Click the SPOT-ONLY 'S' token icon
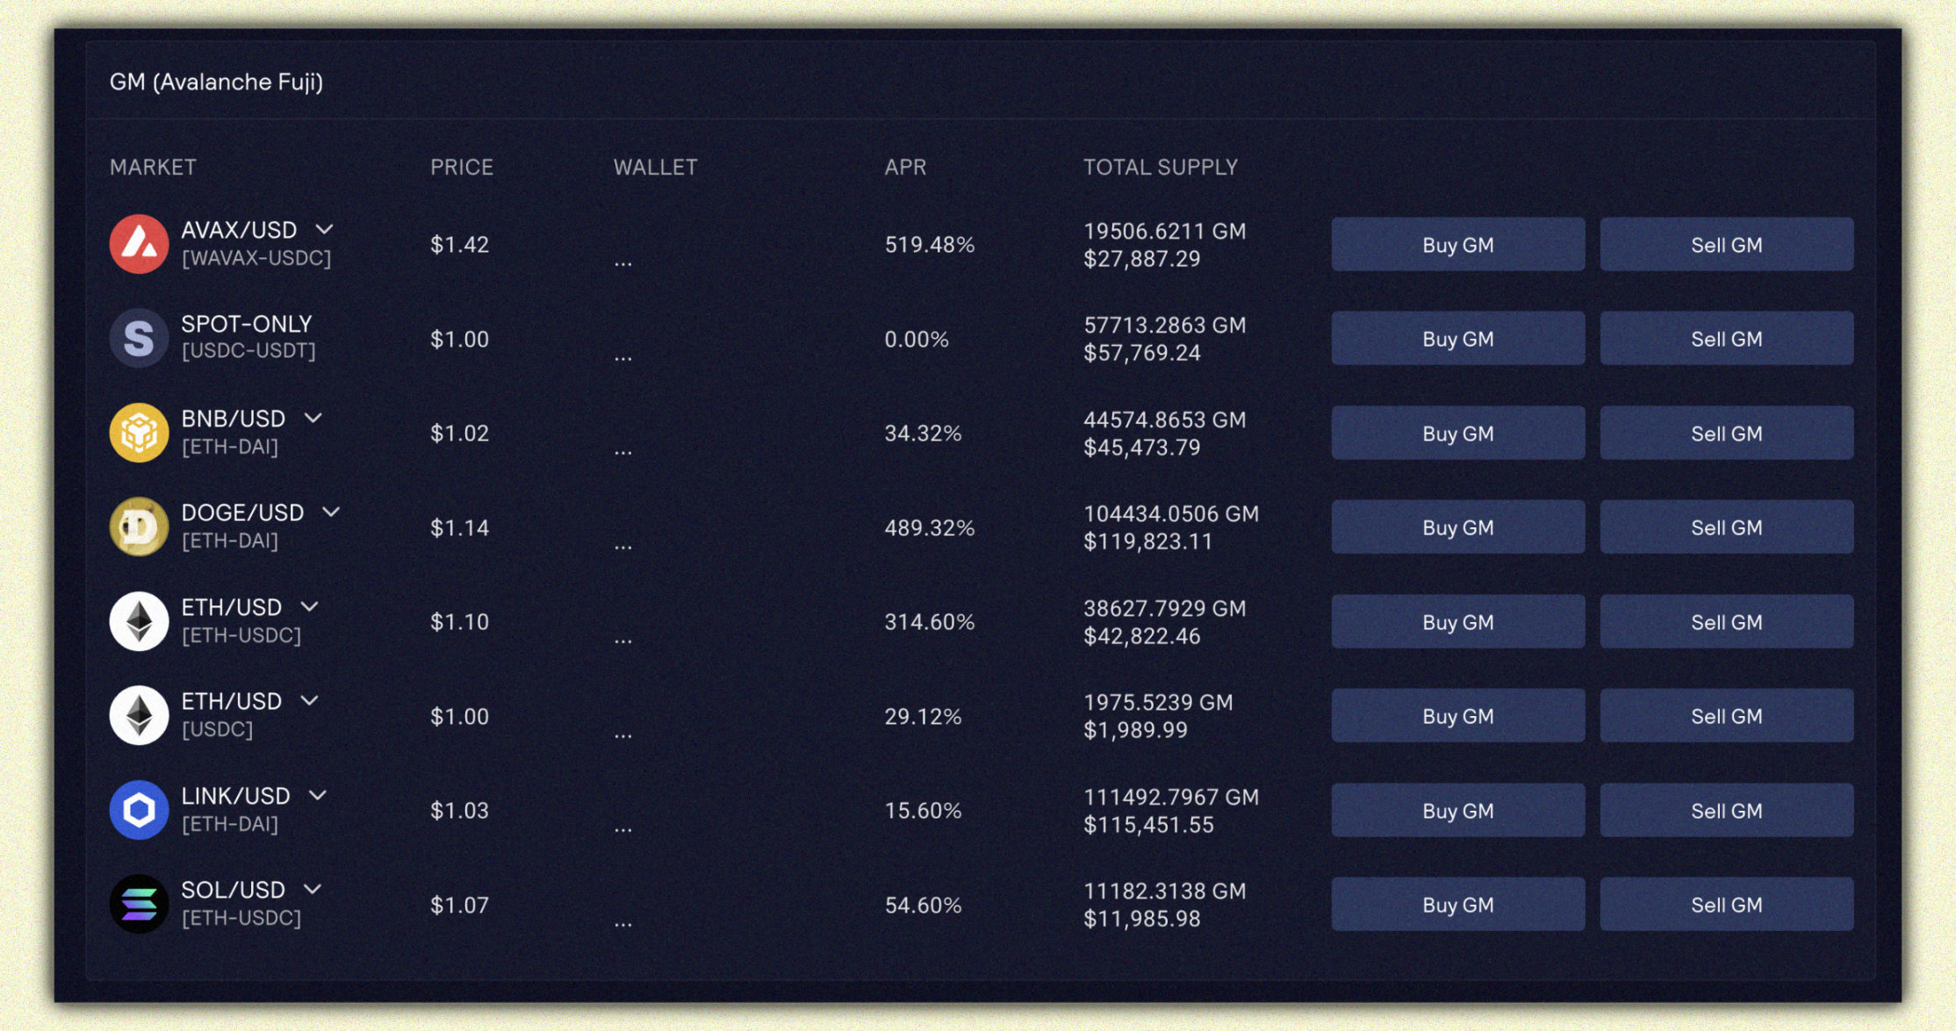Image resolution: width=1956 pixels, height=1031 pixels. click(x=139, y=338)
